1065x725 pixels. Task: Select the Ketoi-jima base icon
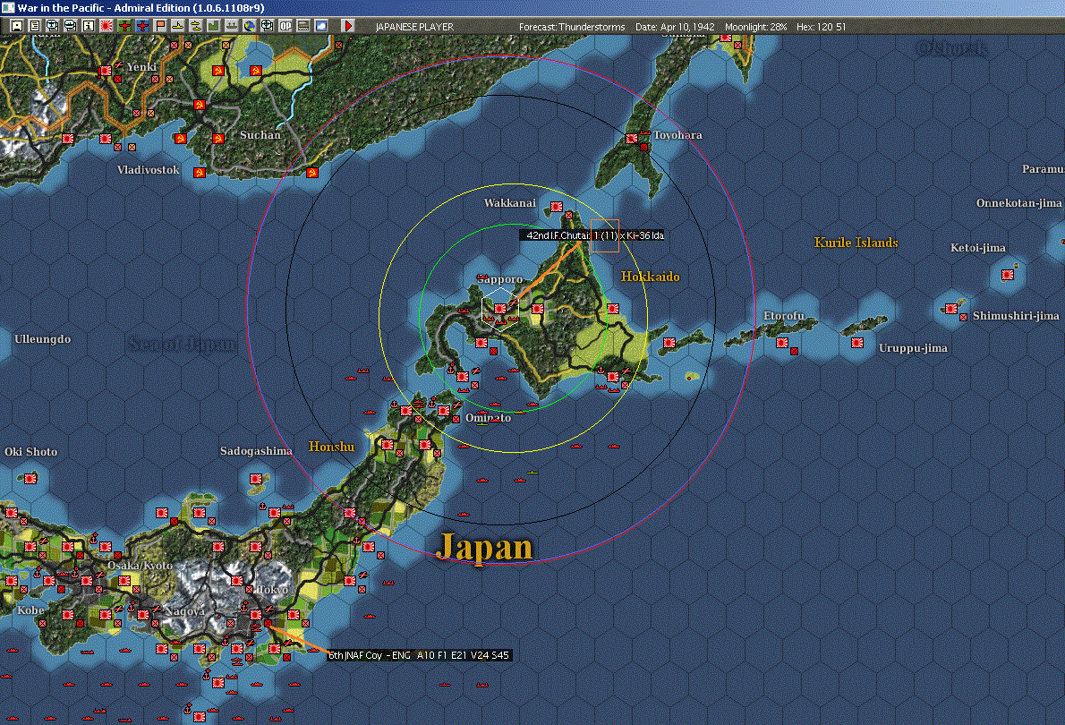point(1008,275)
